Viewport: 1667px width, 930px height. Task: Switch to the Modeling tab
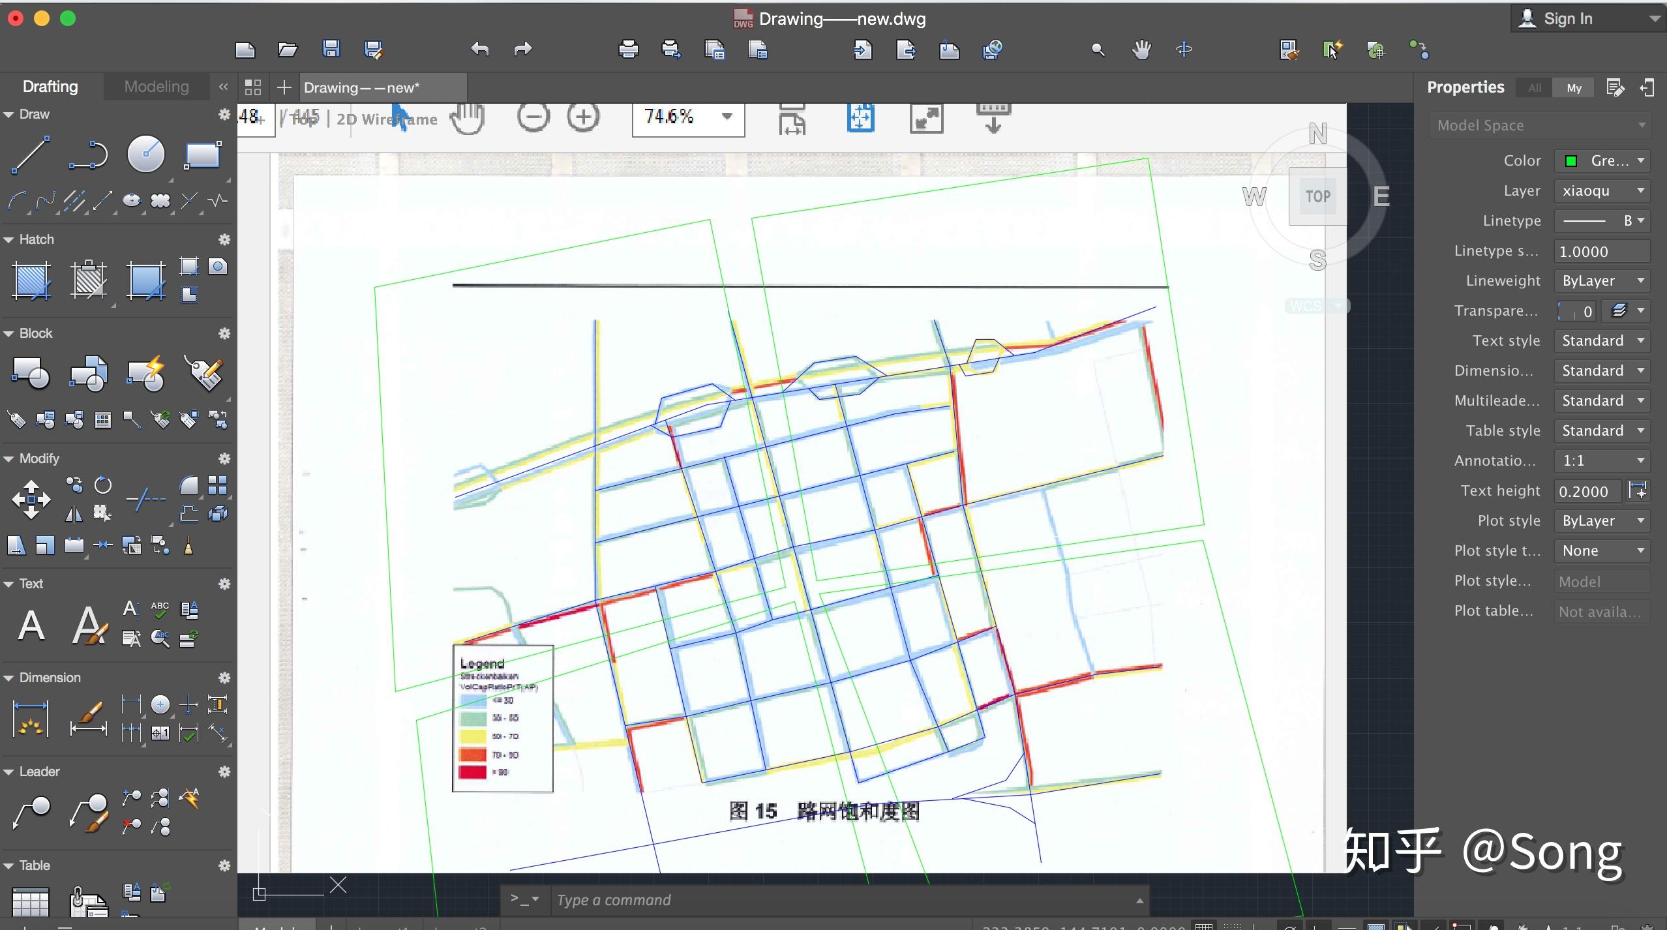pyautogui.click(x=157, y=87)
